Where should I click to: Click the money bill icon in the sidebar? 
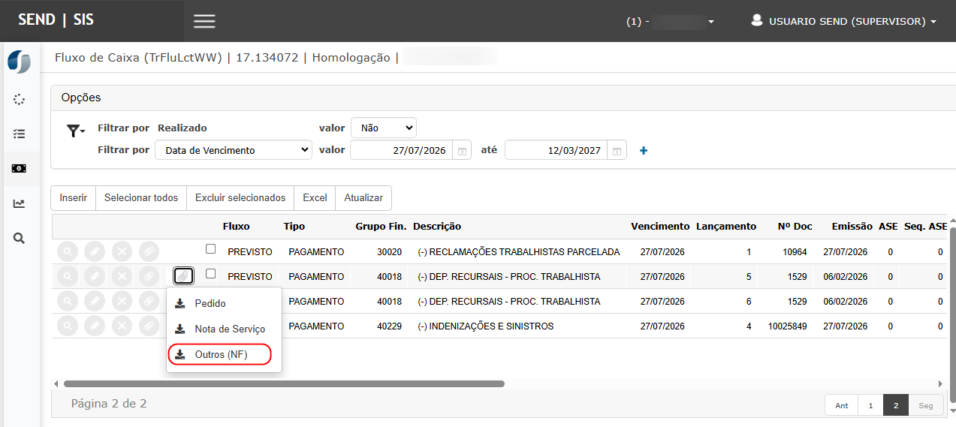point(19,168)
